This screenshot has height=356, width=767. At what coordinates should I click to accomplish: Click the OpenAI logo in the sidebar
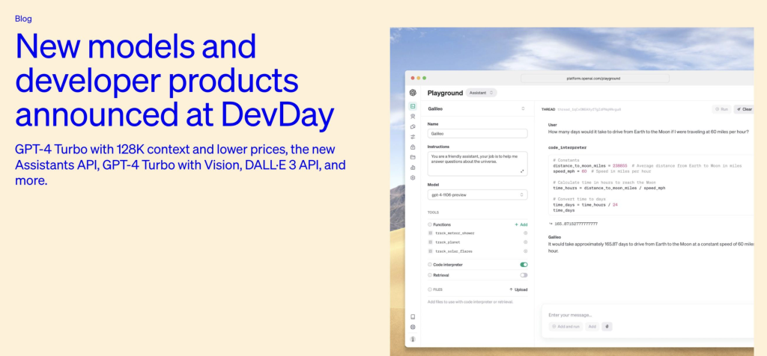pyautogui.click(x=413, y=93)
